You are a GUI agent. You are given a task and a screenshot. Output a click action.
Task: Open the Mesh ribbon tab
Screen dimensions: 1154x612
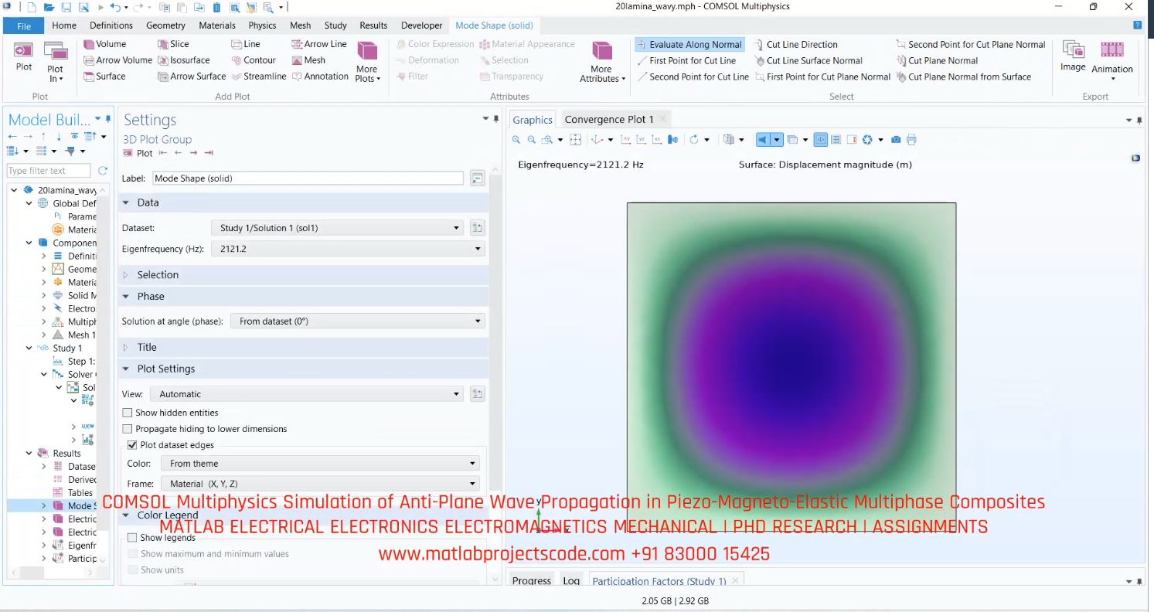coord(300,25)
